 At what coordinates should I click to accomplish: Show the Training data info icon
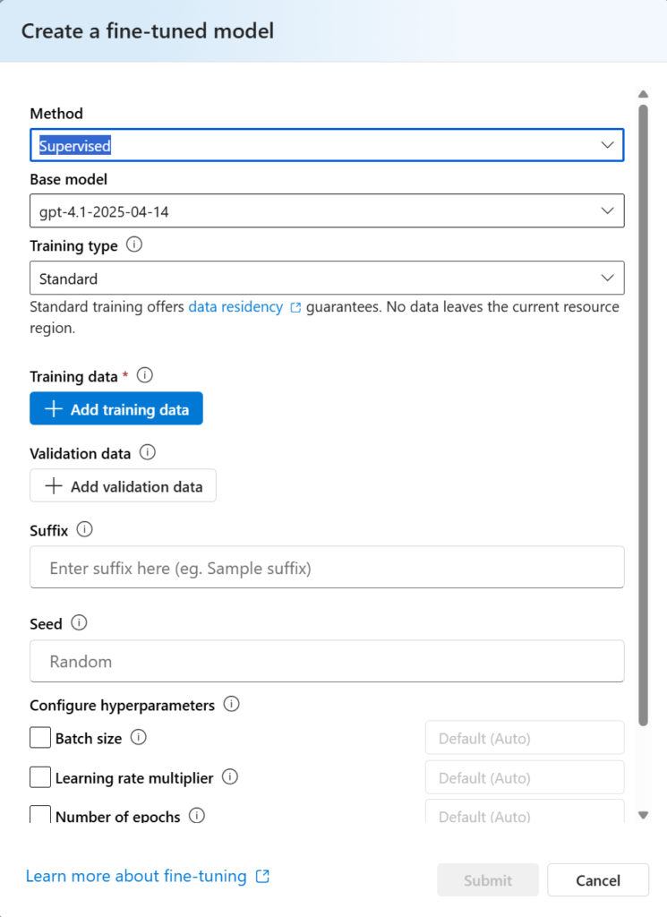click(145, 375)
